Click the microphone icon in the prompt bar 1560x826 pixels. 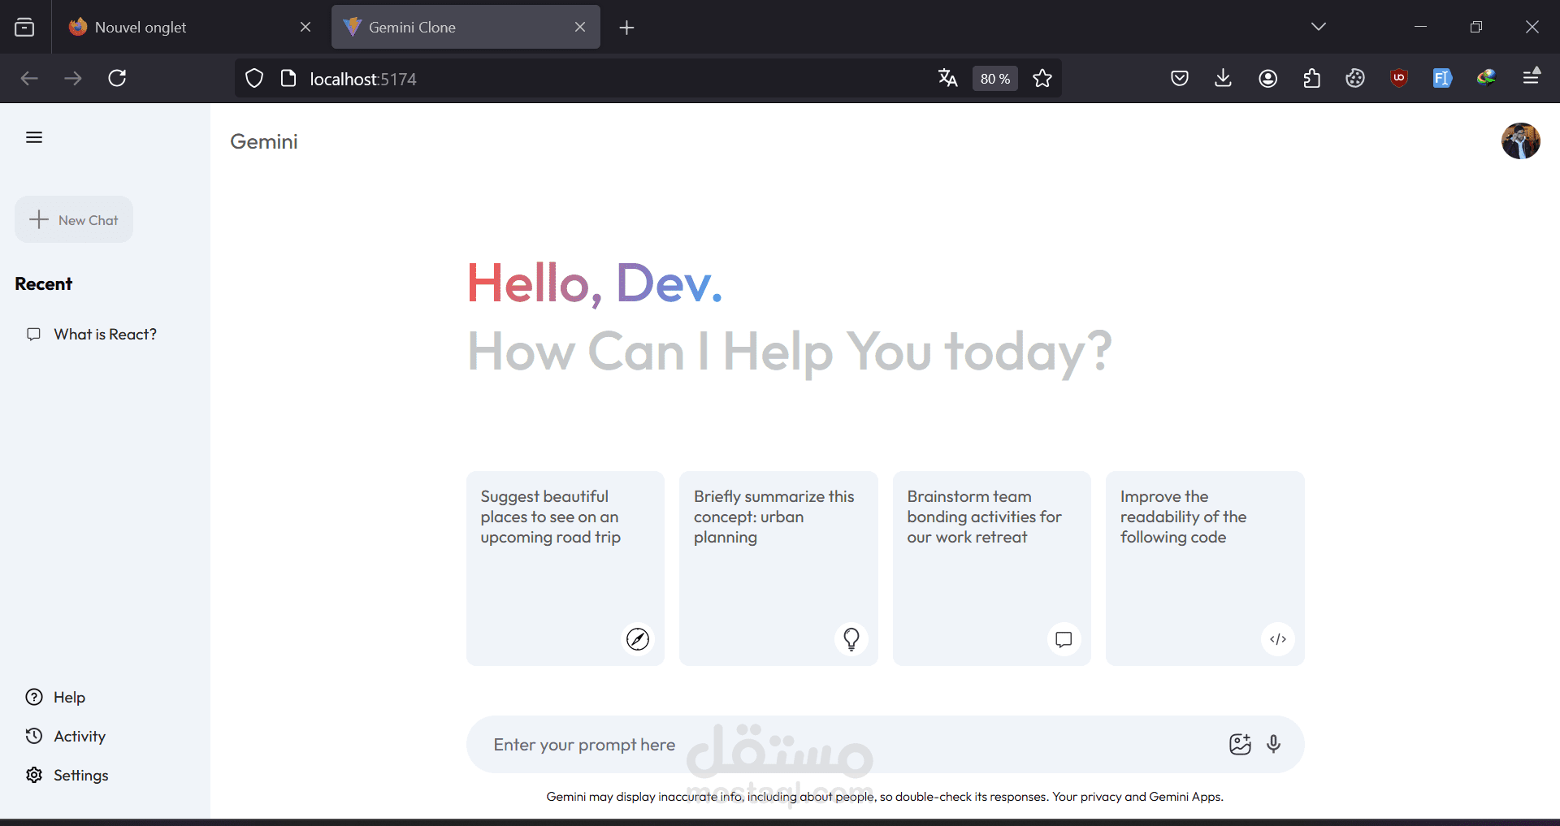click(x=1274, y=744)
